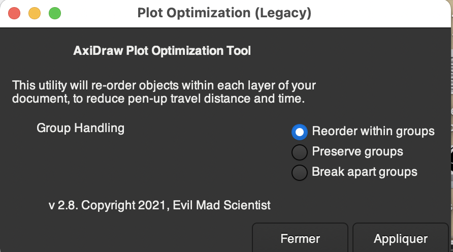Choose the Preserve groups radio button
The image size is (453, 252).
click(300, 152)
